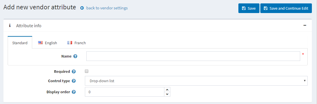Click the Display order help icon

coord(74,92)
